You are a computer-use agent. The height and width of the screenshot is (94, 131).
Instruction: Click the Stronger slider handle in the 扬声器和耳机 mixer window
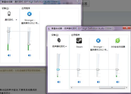pyautogui.click(x=98, y=69)
